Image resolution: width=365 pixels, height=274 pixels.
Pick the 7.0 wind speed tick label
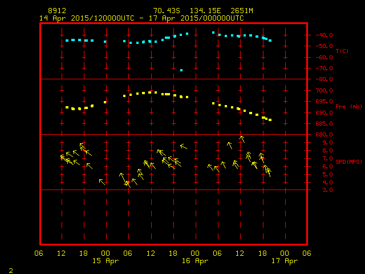pos(327,159)
